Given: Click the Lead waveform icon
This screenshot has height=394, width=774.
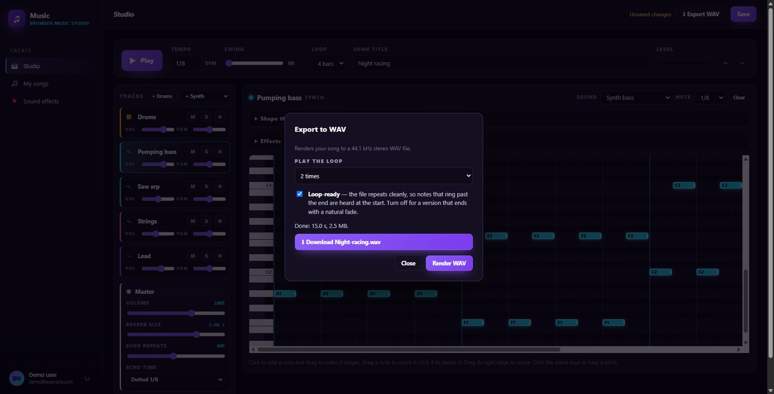Looking at the screenshot, I should click(x=129, y=256).
